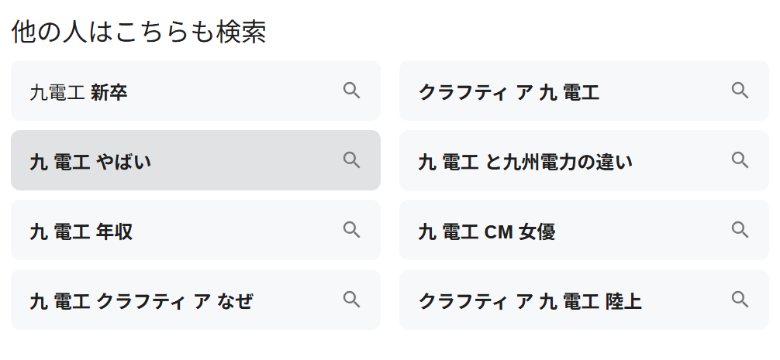
Task: Click magnifier beside クラフティ ア 九 電工 陸上
Action: pyautogui.click(x=740, y=300)
